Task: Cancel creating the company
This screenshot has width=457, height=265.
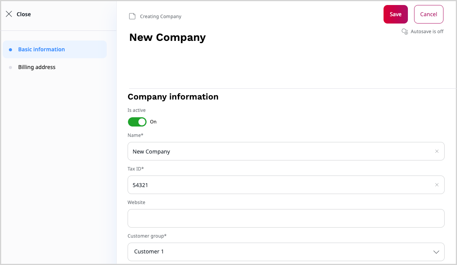Action: [428, 14]
